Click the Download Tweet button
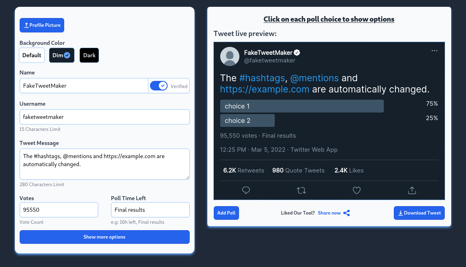Viewport: 466px width, 267px height. point(419,213)
